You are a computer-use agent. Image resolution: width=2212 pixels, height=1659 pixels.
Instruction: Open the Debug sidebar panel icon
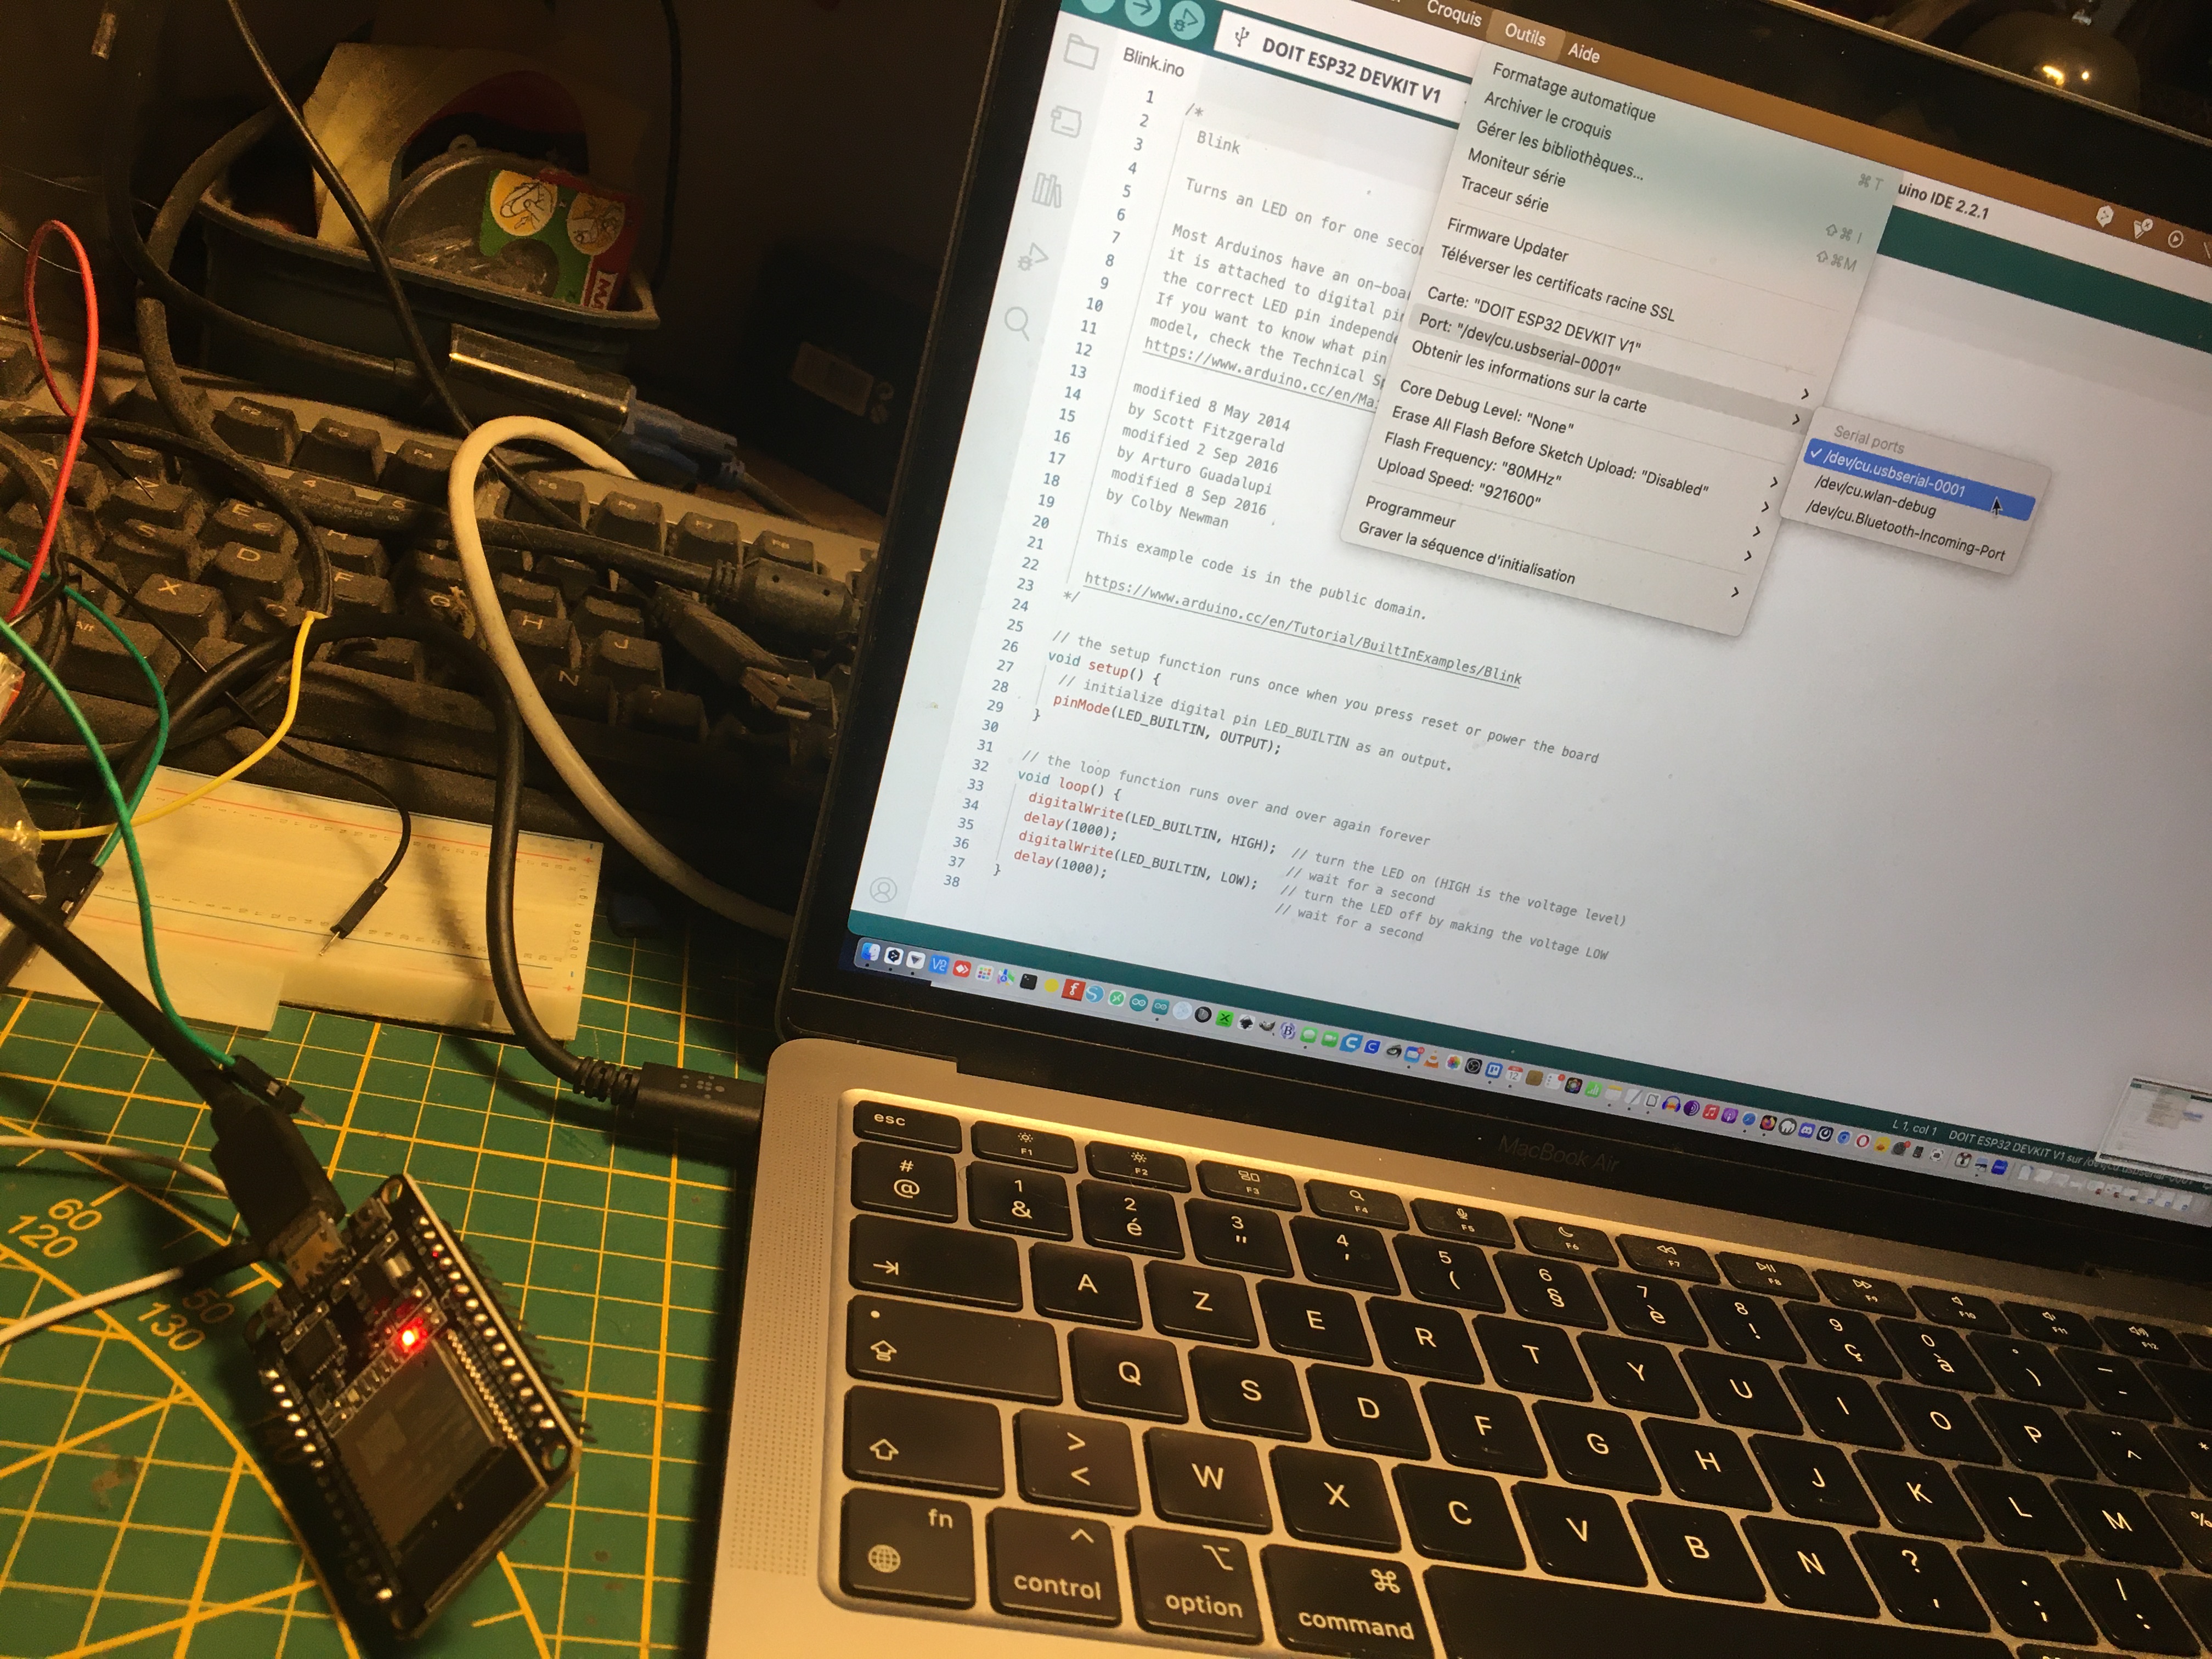coord(1031,256)
